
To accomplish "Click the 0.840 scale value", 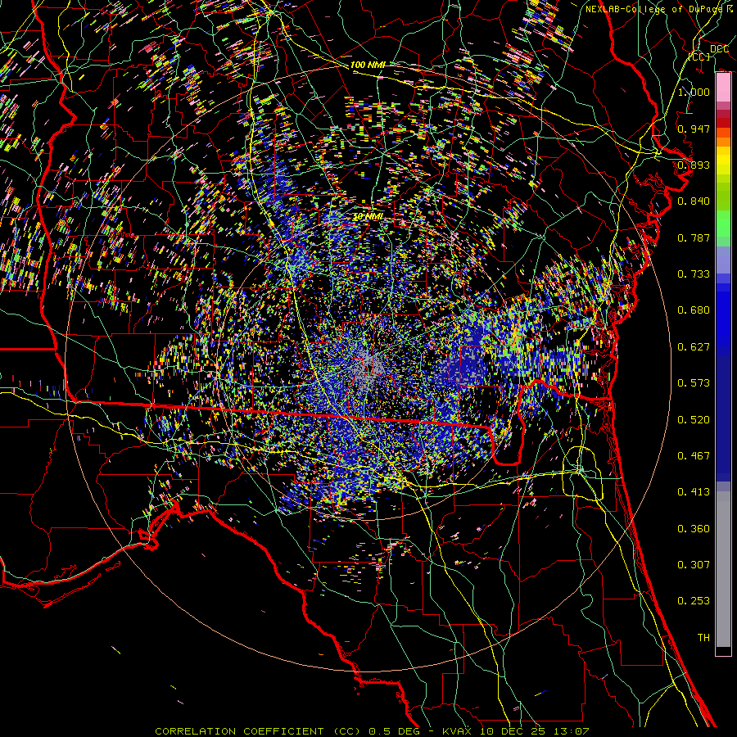I will [x=694, y=201].
